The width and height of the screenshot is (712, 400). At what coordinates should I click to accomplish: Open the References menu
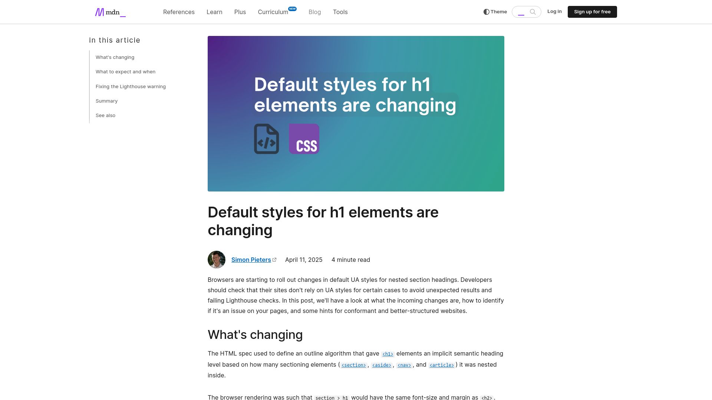[179, 12]
